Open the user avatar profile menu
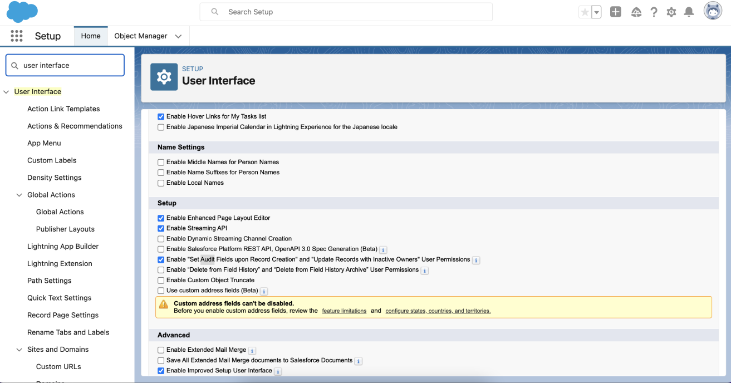This screenshot has width=731, height=383. point(713,11)
